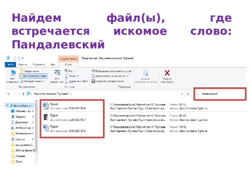Click the Up one level arrow
The height and width of the screenshot is (188, 251).
coord(24,94)
